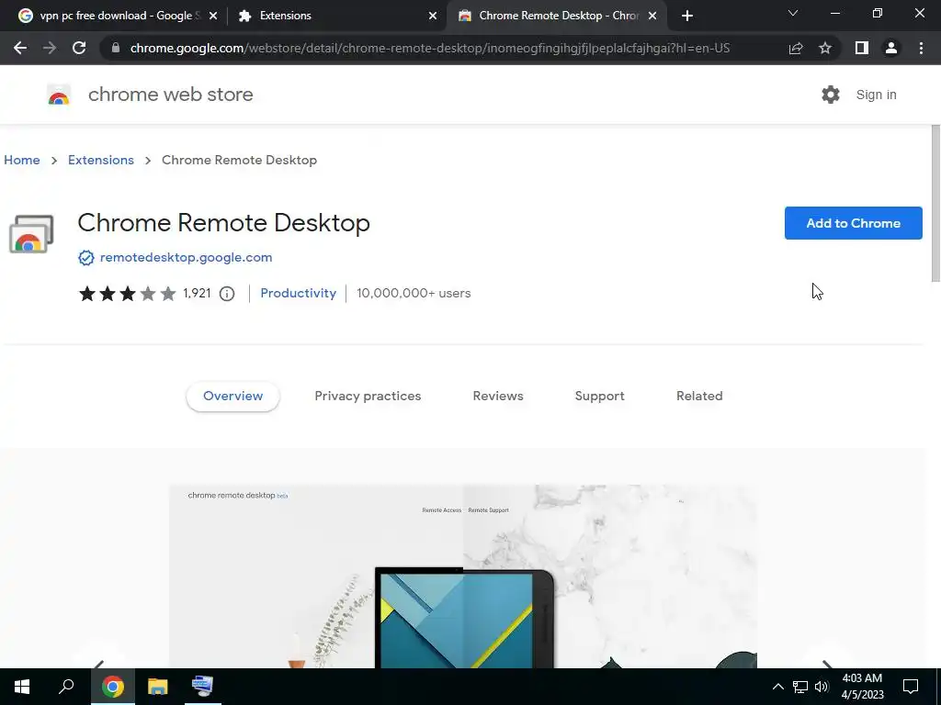Close the vpn pc free download tab
This screenshot has width=941, height=705.
click(213, 16)
